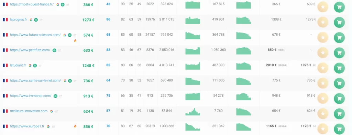This screenshot has height=135, width=352.
Task: Open the mcetv.ouest-france.fr site link
Action: (x=32, y=4)
